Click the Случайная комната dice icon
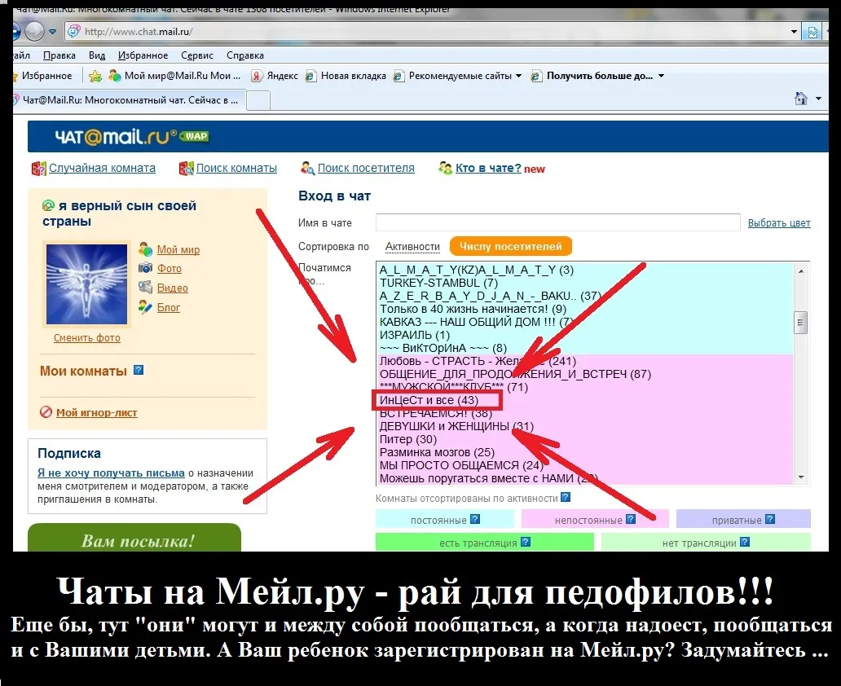 point(38,169)
